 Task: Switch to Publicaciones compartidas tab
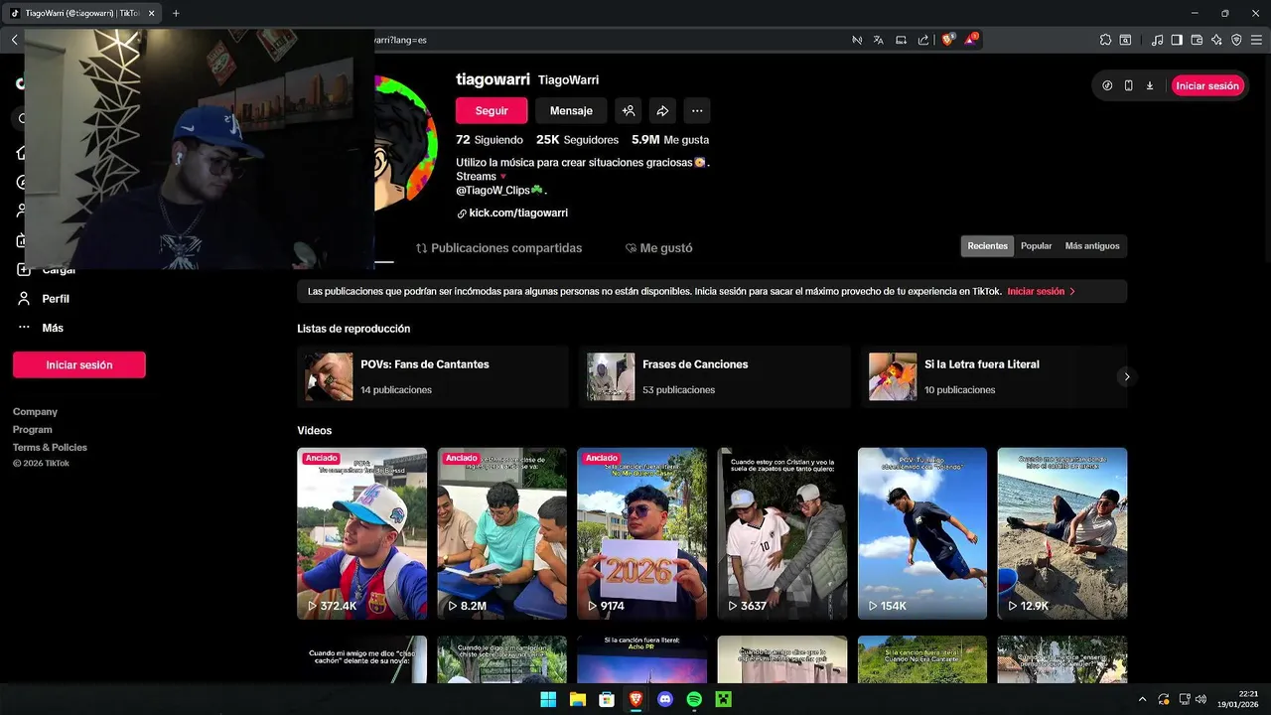click(x=498, y=248)
